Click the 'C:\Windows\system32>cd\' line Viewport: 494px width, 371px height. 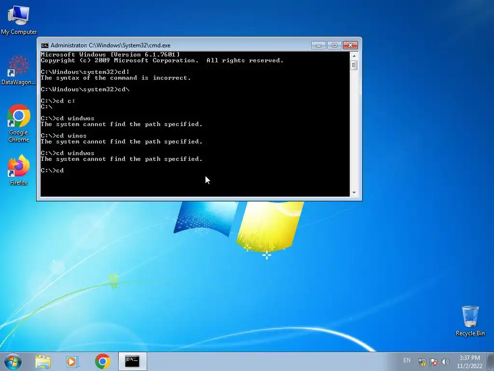(x=85, y=89)
